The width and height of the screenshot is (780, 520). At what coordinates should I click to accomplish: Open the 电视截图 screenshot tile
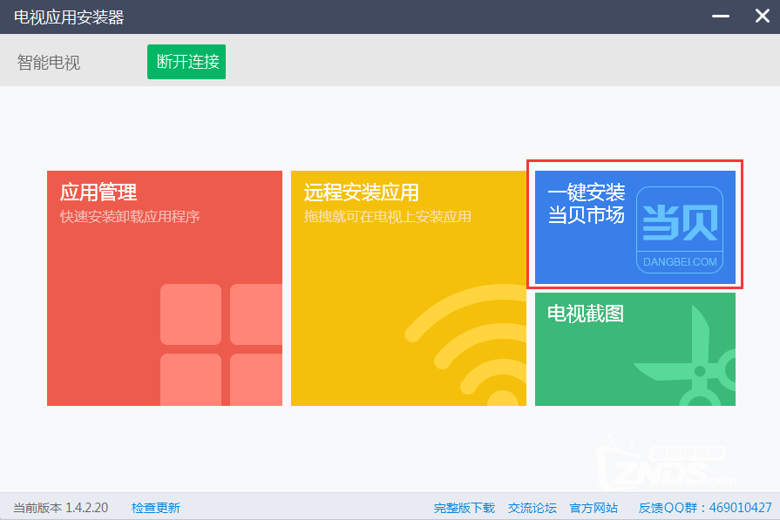[x=635, y=349]
